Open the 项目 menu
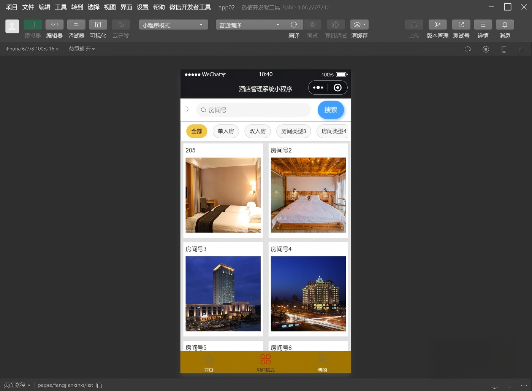This screenshot has width=532, height=391. (12, 7)
